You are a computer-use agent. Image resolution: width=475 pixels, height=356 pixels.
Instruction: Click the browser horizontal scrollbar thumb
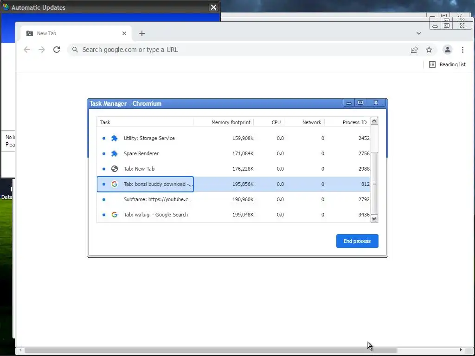[x=211, y=350]
